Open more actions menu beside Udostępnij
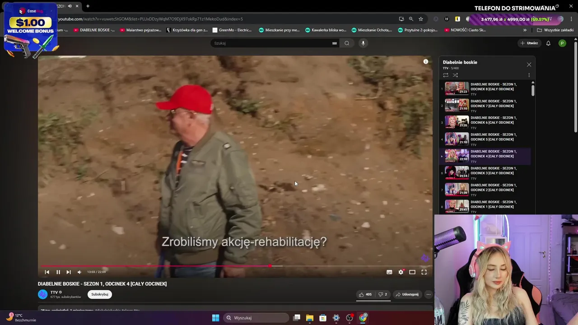The width and height of the screenshot is (578, 325). coord(429,294)
